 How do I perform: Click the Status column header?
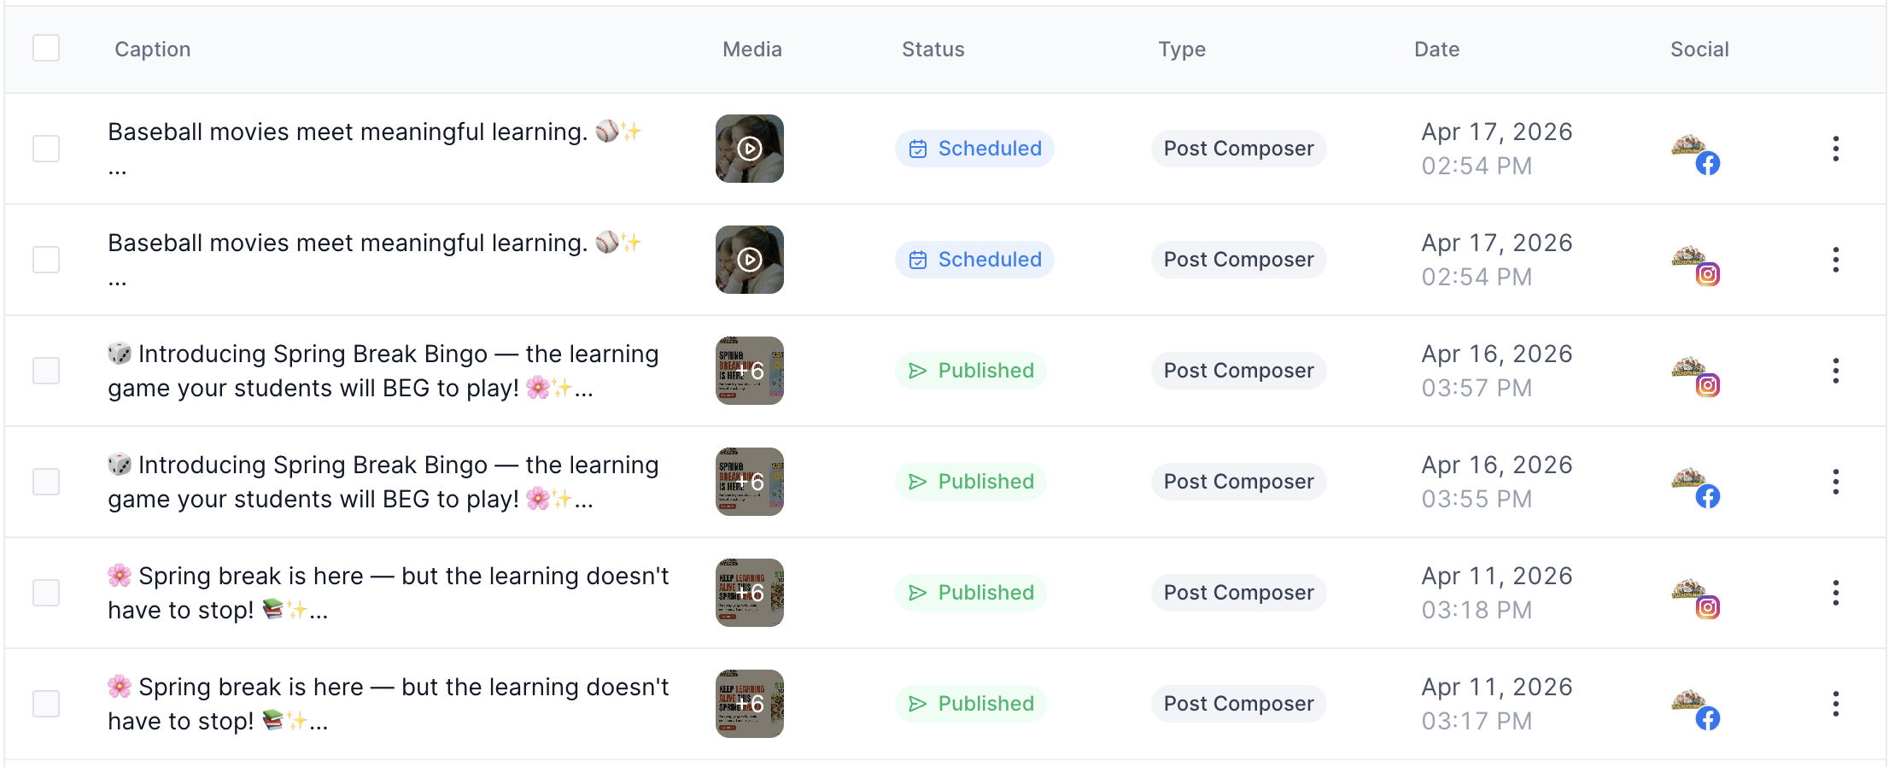933,50
